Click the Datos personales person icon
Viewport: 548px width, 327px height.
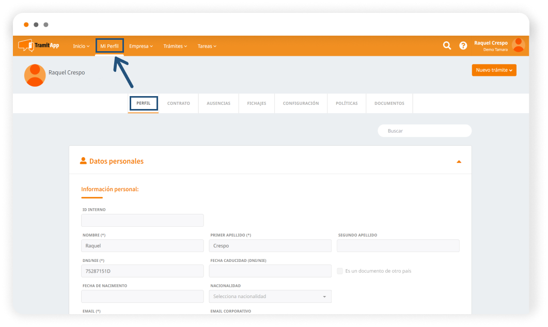pos(83,161)
